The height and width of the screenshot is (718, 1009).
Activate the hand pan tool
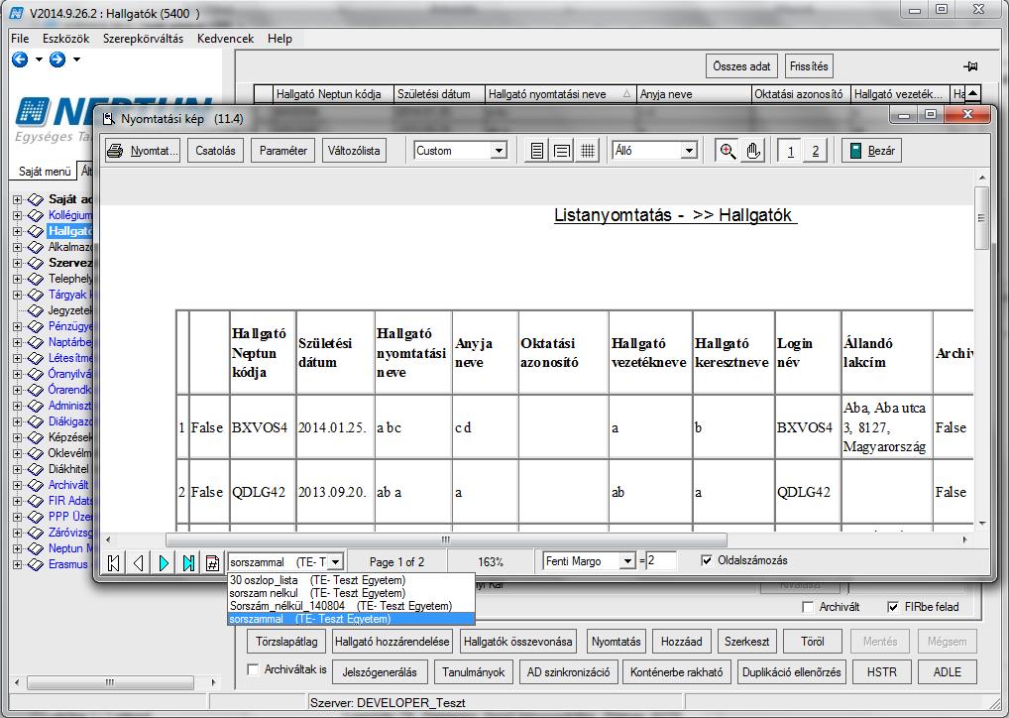pyautogui.click(x=753, y=151)
